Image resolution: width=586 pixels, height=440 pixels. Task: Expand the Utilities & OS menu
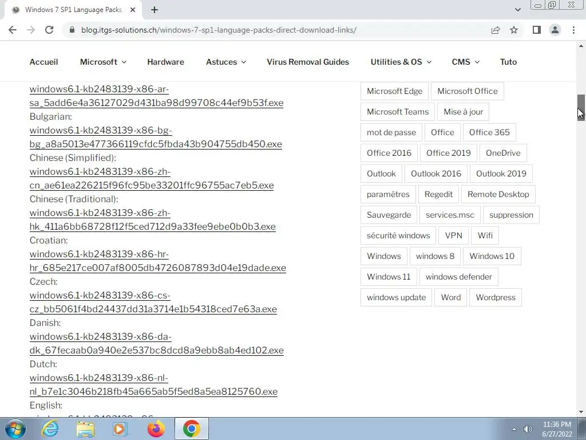click(x=401, y=62)
